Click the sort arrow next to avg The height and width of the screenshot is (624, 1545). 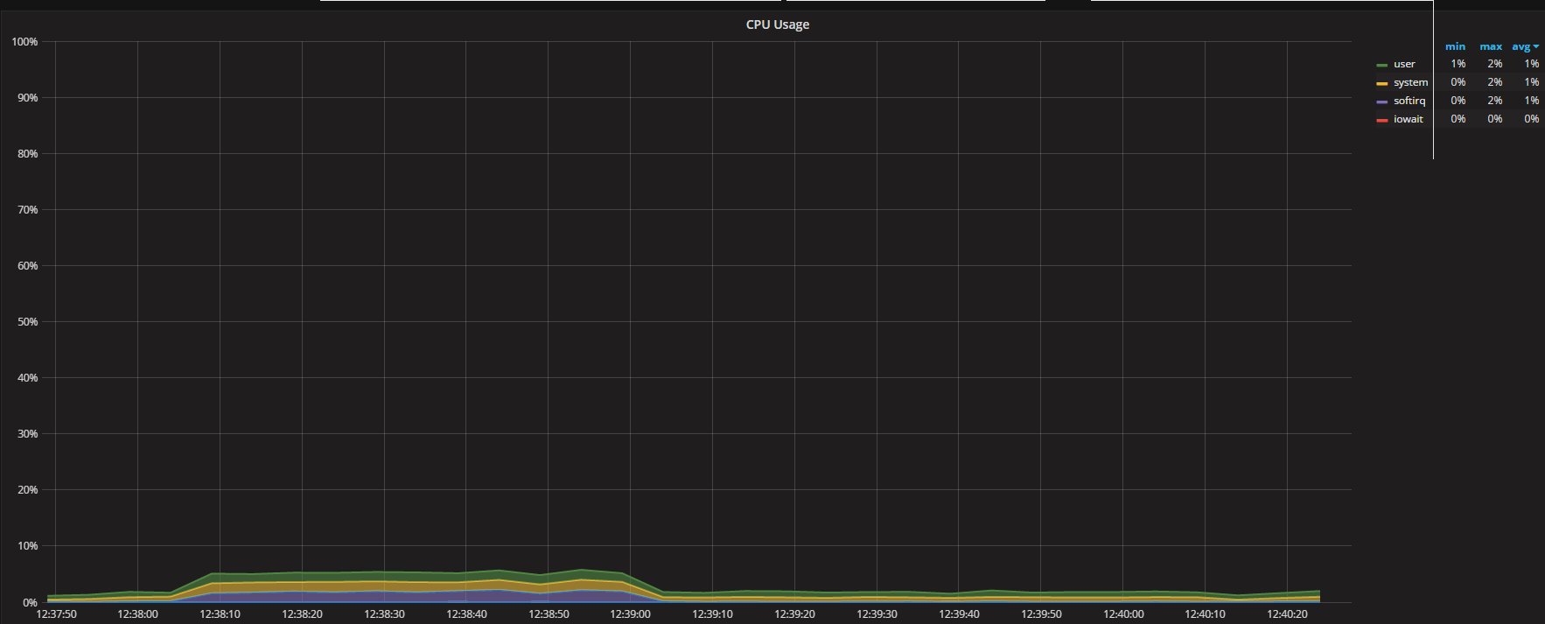click(1536, 47)
